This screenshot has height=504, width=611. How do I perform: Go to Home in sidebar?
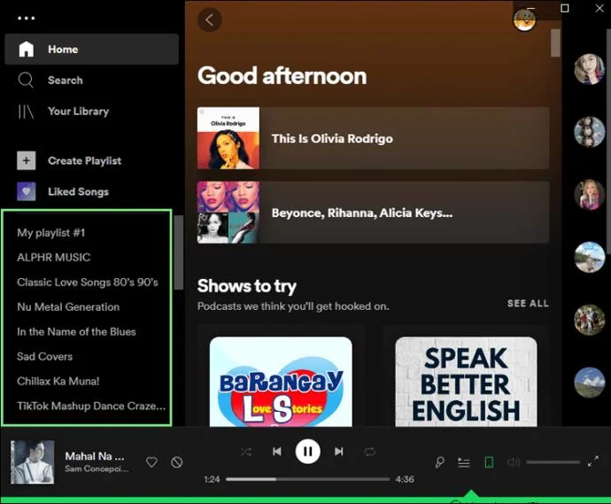pos(91,49)
